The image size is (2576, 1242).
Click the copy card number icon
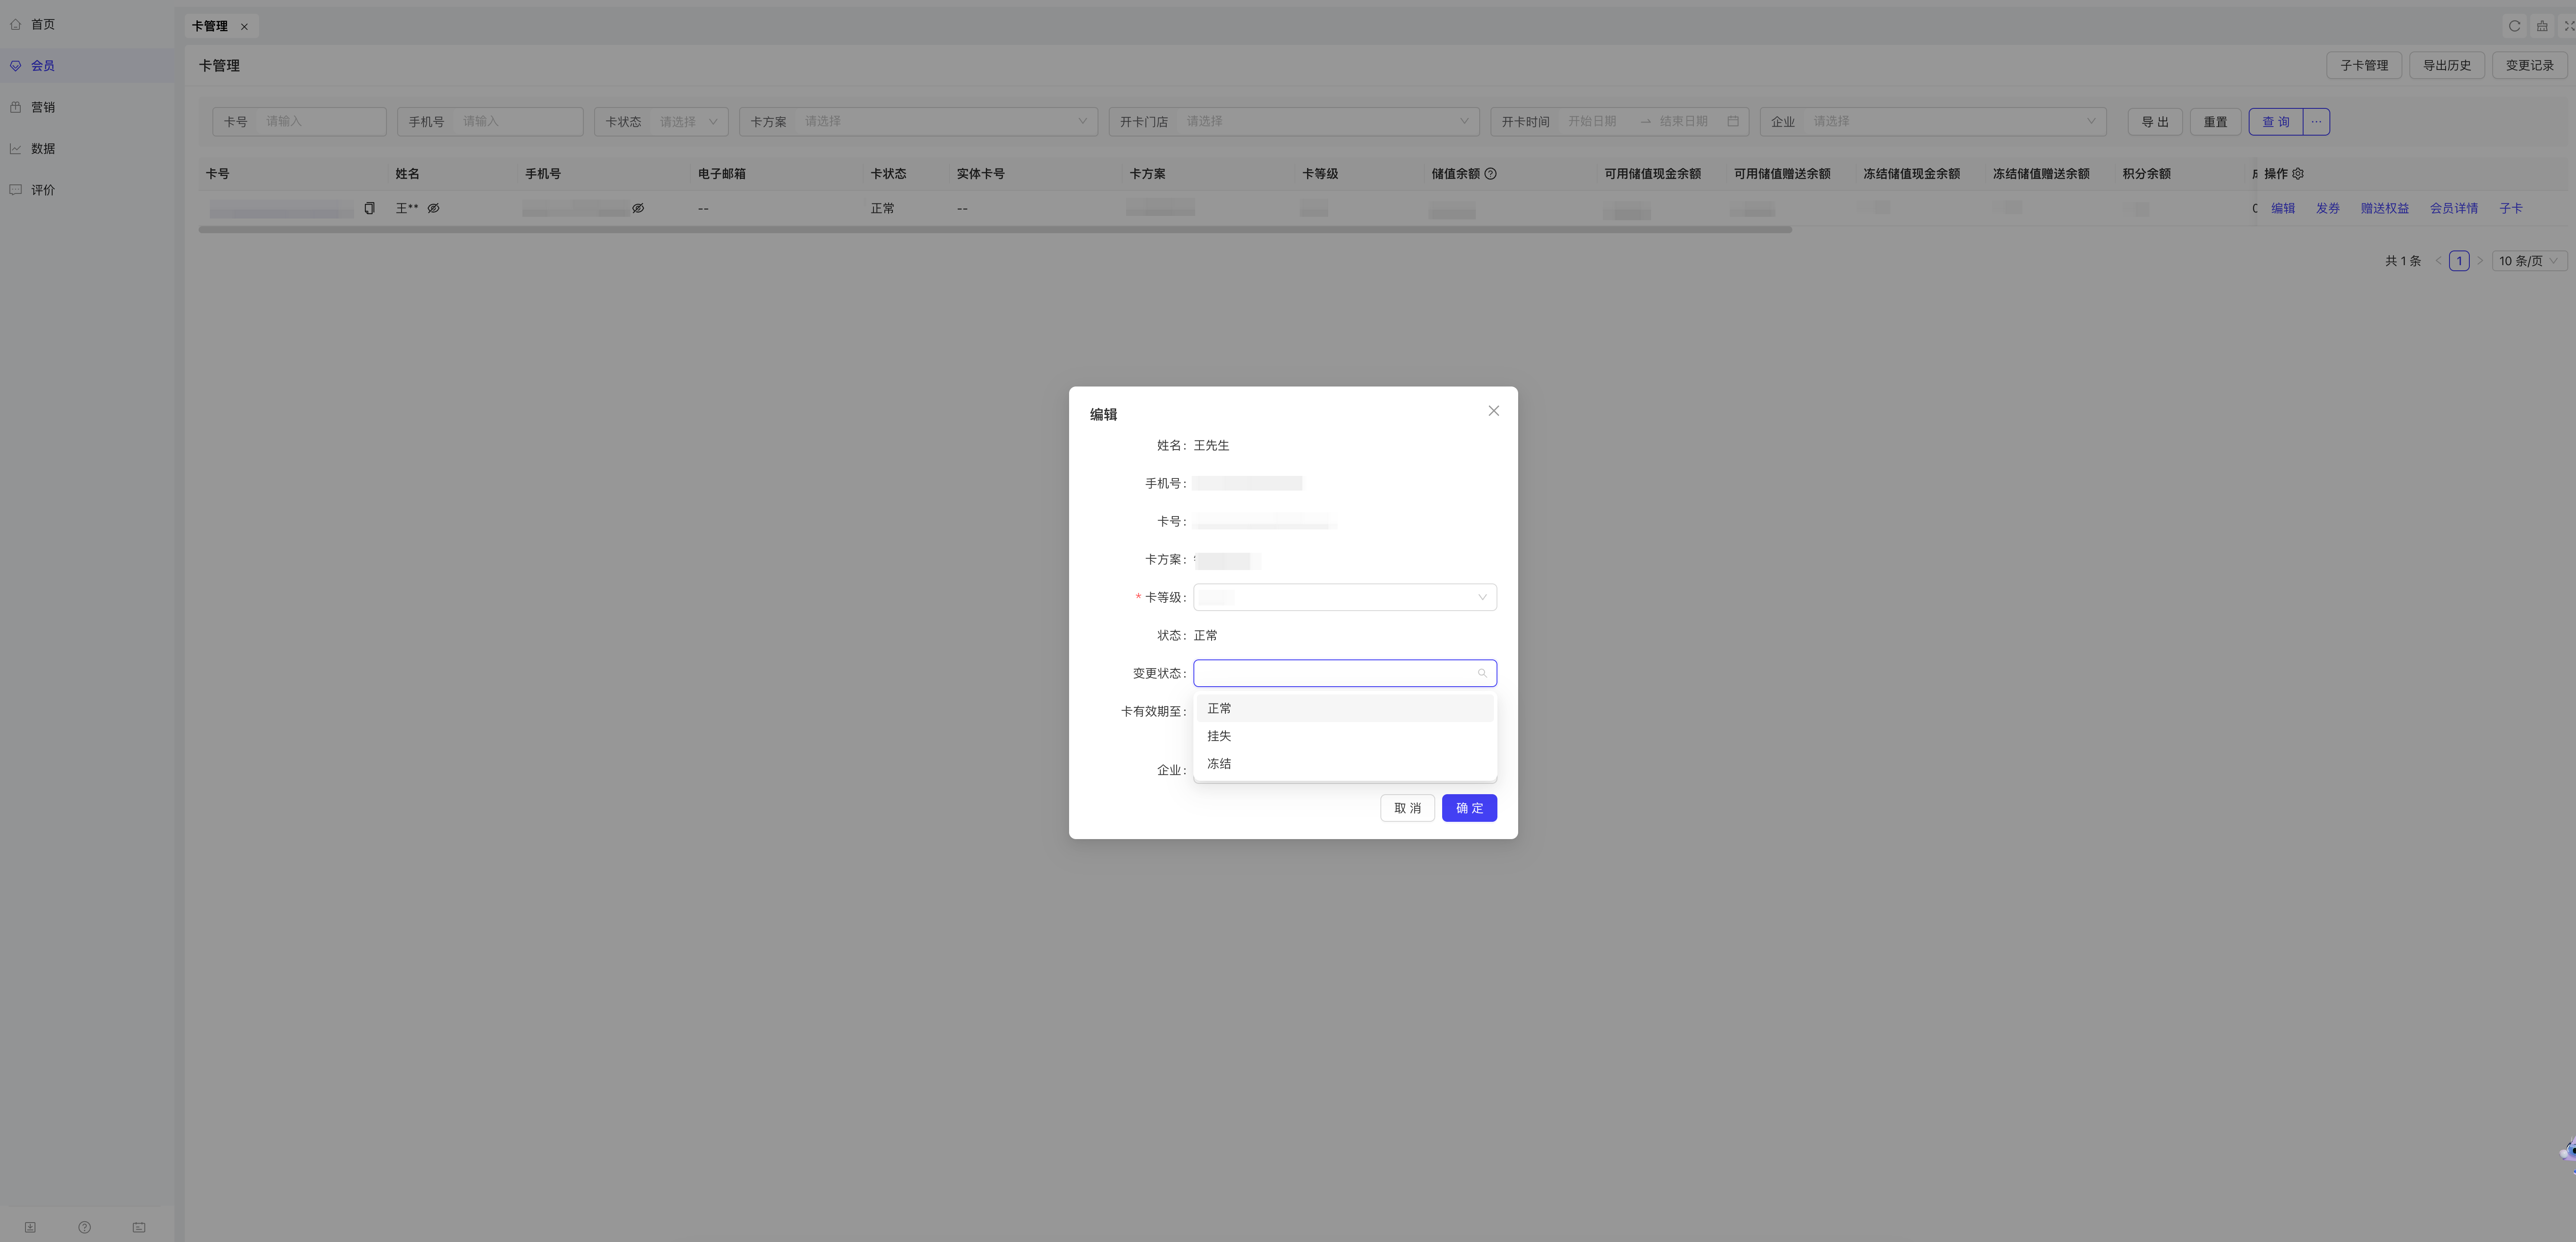[x=369, y=208]
